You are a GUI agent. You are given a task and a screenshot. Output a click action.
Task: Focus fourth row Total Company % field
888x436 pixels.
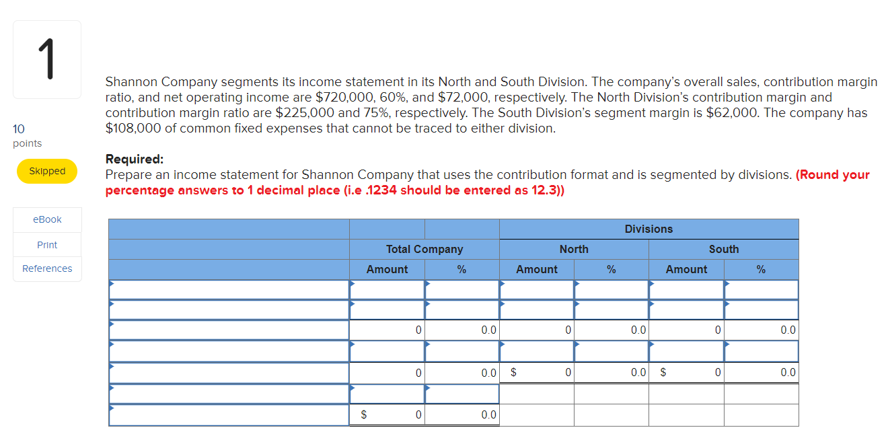(x=462, y=351)
